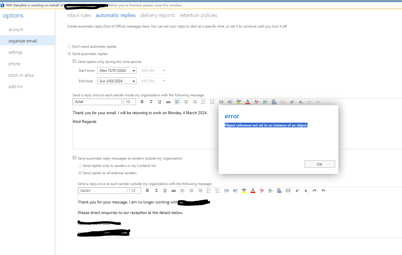Apply strikethrough in the external reply editor
The width and height of the screenshot is (402, 255).
173,190
